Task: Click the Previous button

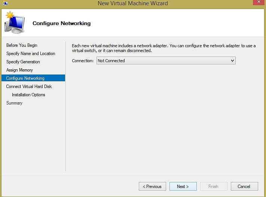Action: pos(152,187)
